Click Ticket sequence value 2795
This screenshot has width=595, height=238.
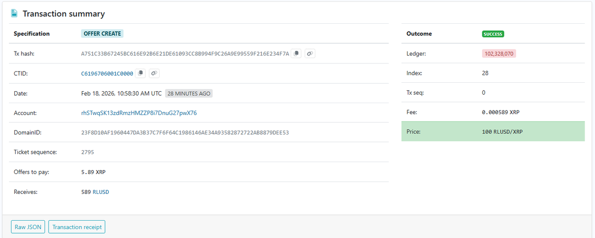click(x=87, y=152)
